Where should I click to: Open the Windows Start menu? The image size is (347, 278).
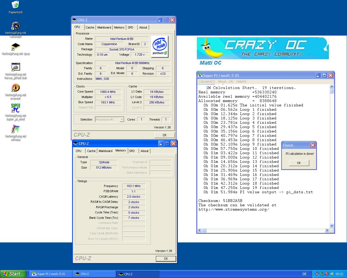click(13, 274)
